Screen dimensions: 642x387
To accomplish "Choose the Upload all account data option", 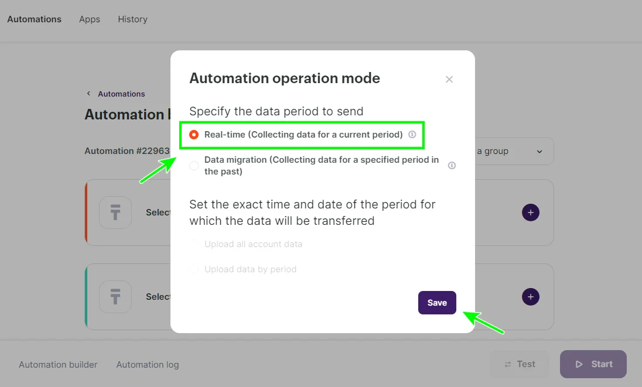I will click(195, 244).
